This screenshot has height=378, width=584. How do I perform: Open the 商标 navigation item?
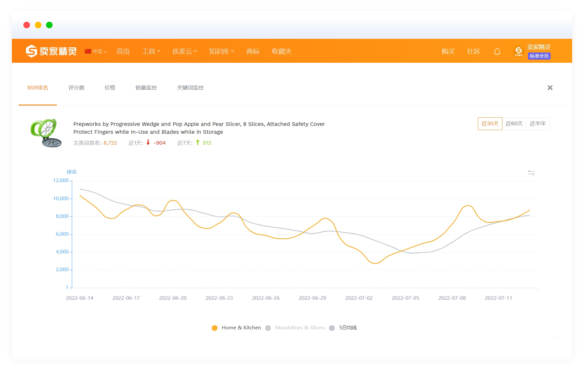tap(253, 51)
